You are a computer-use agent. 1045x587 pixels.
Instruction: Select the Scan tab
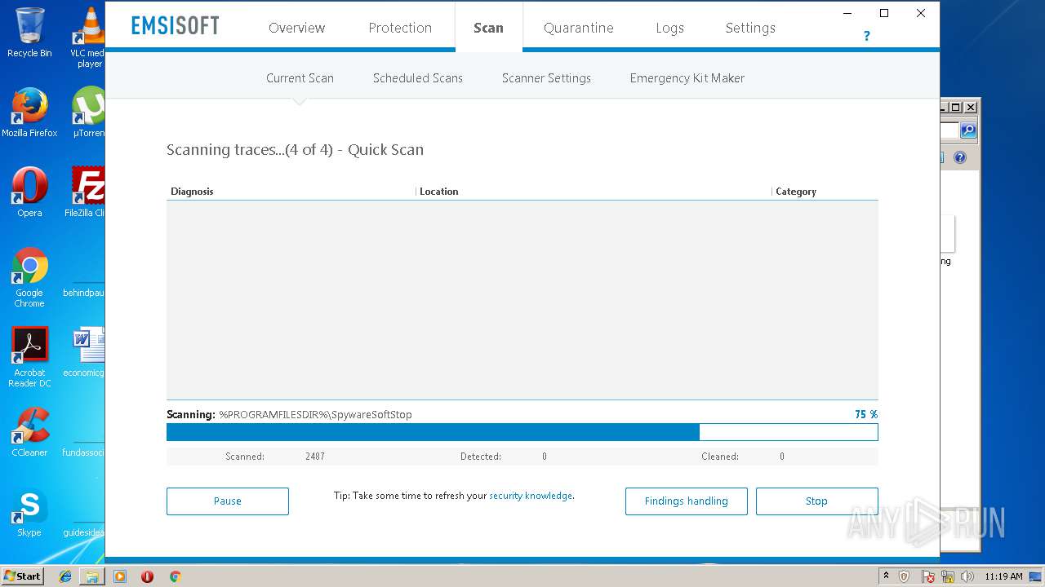(488, 28)
